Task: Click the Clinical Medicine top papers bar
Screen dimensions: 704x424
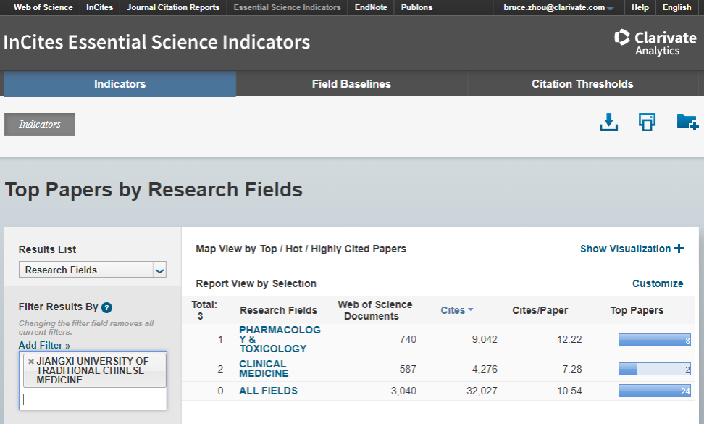Action: coord(654,370)
